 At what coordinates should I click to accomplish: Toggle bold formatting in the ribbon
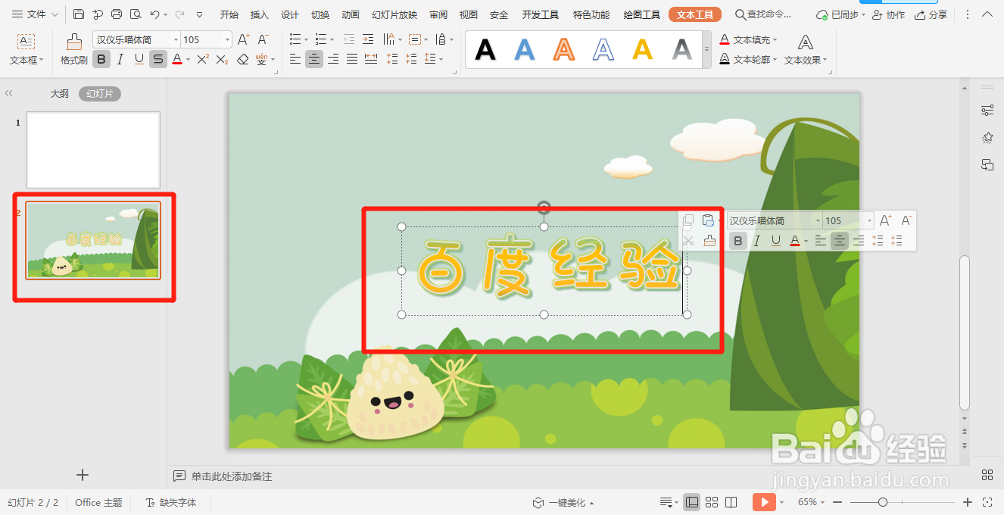(x=101, y=59)
